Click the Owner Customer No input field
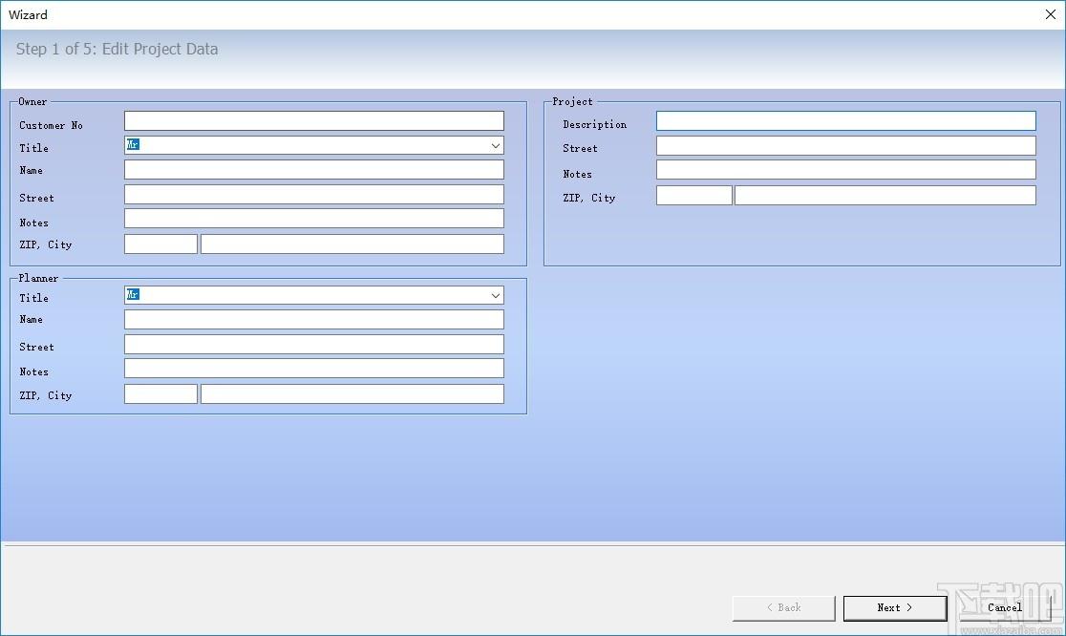1066x636 pixels. (x=314, y=121)
